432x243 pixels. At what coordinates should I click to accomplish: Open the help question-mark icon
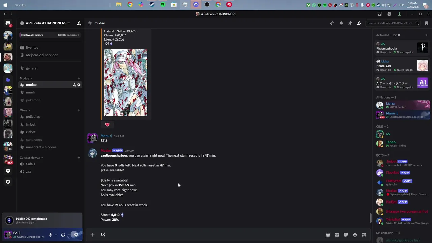coord(389,14)
